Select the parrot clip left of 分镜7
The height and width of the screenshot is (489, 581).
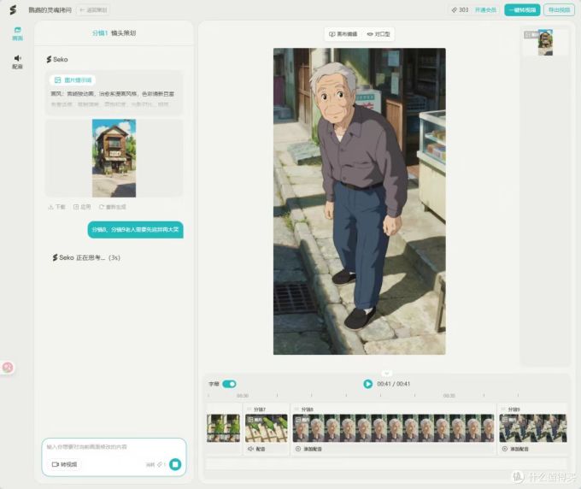pos(224,428)
